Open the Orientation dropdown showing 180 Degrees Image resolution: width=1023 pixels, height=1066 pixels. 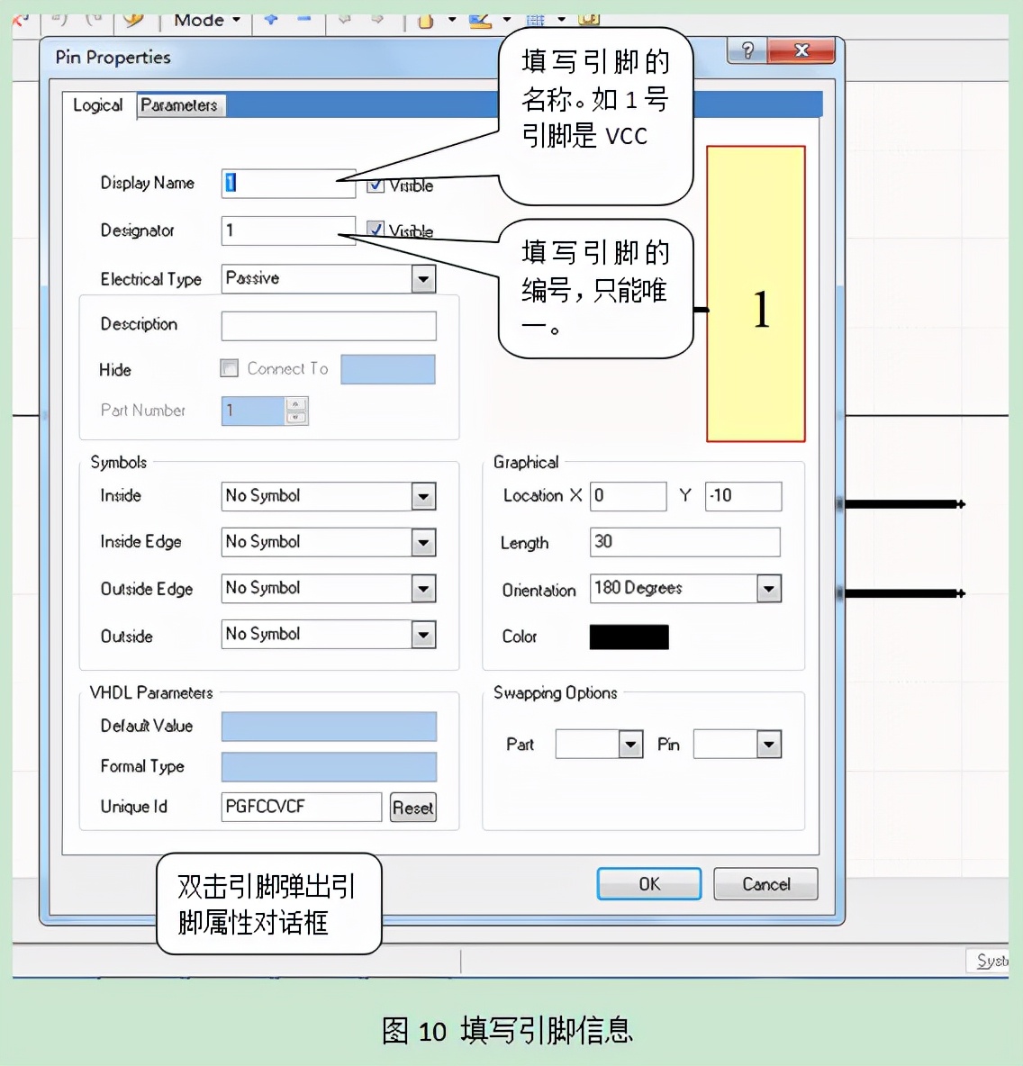click(769, 588)
